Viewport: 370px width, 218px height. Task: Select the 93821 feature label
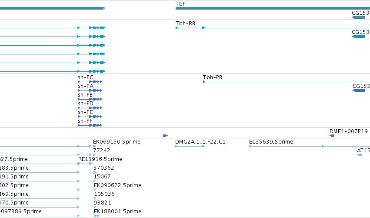tap(103, 203)
